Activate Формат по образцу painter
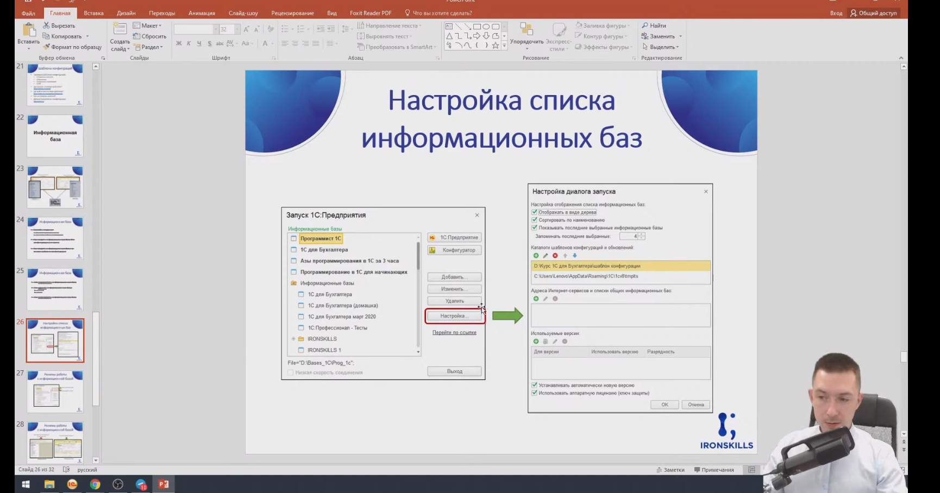The image size is (940, 493). [72, 47]
